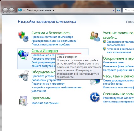Open Установка родительского контроля link
The width and height of the screenshot is (134, 131).
(x=120, y=50)
